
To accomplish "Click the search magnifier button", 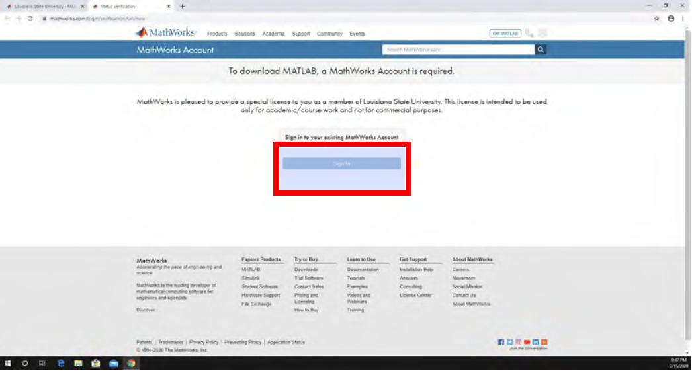I will click(541, 50).
